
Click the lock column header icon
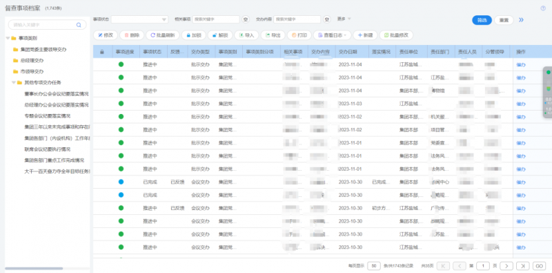click(x=102, y=52)
